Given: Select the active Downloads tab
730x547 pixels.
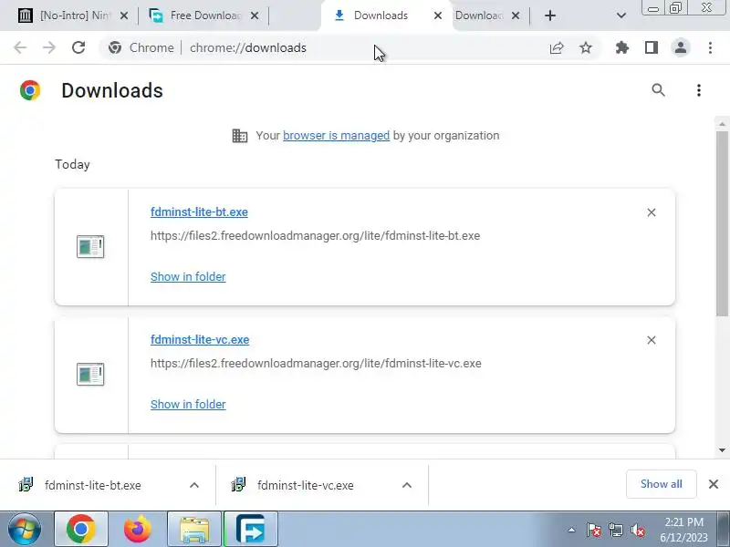Looking at the screenshot, I should (381, 15).
